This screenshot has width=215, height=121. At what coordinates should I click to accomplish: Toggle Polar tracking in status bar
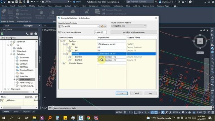pyautogui.click(x=139, y=112)
